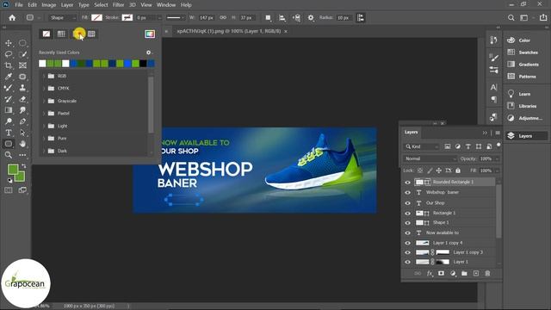Hide the Our Shop text layer
The height and width of the screenshot is (310, 551).
coord(407,203)
